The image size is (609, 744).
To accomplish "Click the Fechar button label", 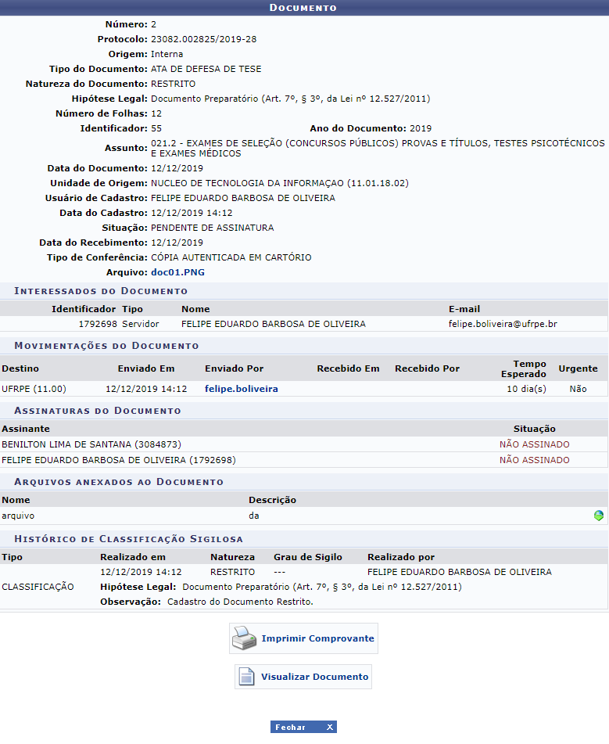I will point(290,727).
